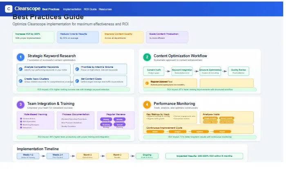
Task: Click the Team Integration & Training heading
Action: 51,104
